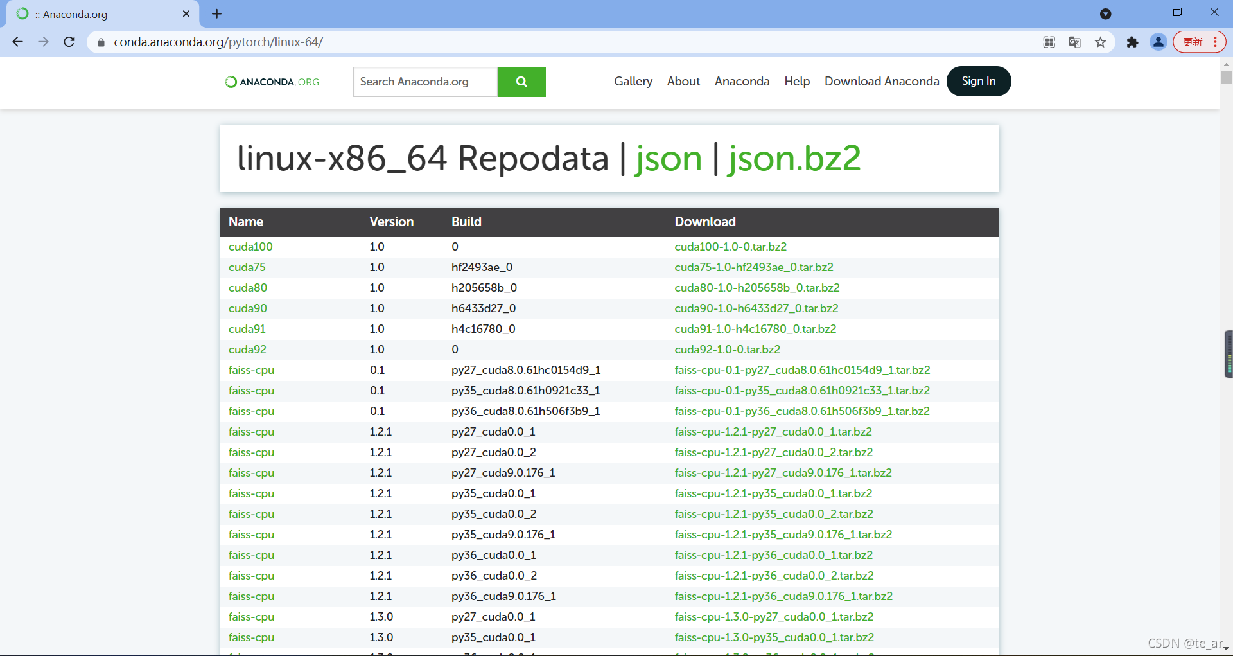Open the json repodata link

pyautogui.click(x=669, y=159)
